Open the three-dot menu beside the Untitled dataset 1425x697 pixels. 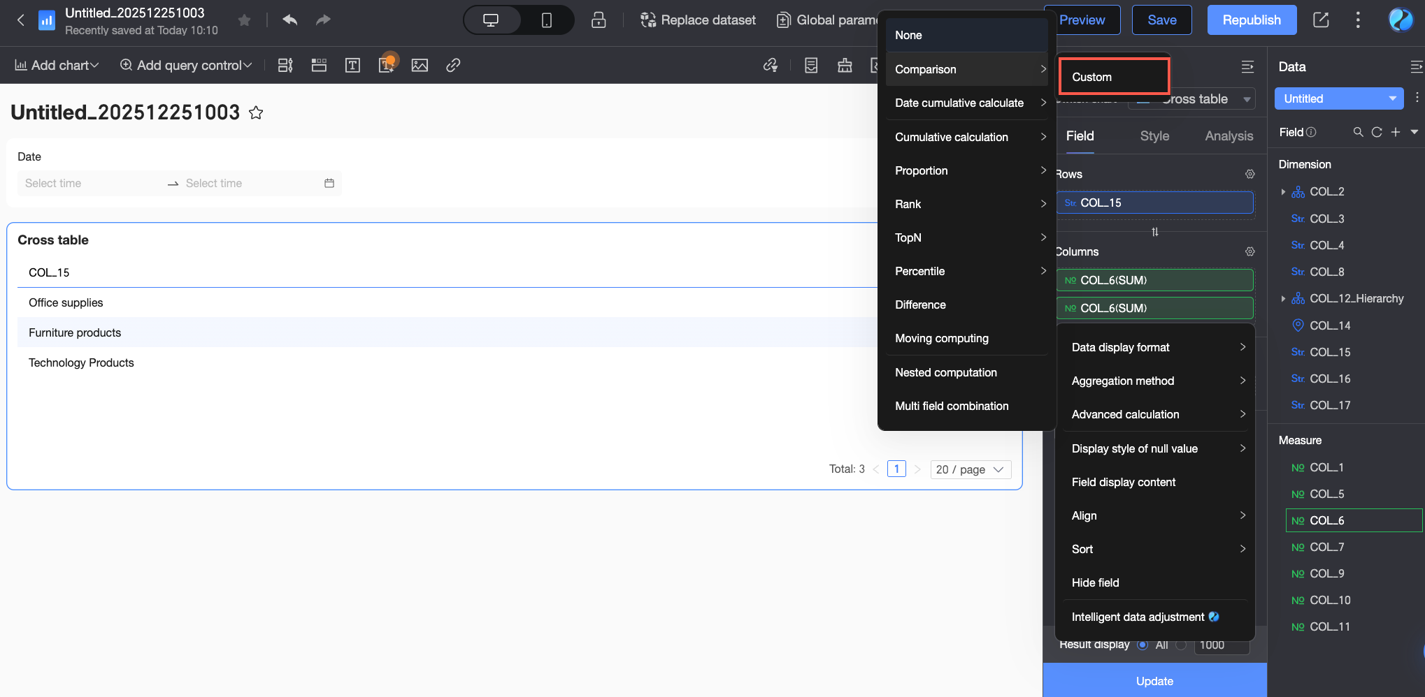point(1417,98)
